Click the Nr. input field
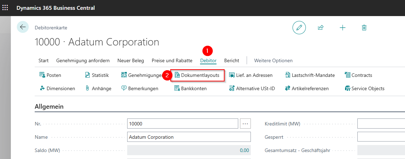Image resolution: width=405 pixels, height=159 pixels. [x=183, y=123]
